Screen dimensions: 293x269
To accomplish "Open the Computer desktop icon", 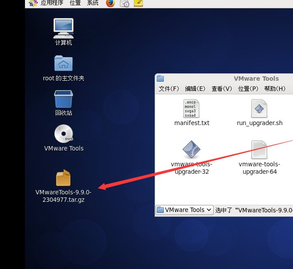I will (64, 28).
